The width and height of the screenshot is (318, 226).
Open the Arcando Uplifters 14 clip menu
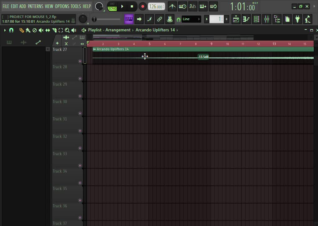[95, 49]
